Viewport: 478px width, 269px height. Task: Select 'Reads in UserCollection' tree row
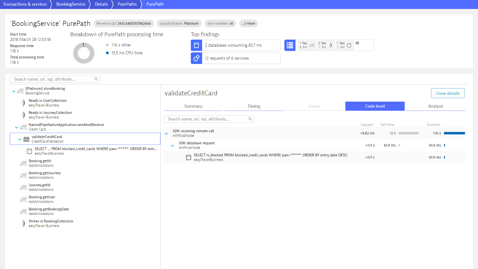(x=85, y=103)
